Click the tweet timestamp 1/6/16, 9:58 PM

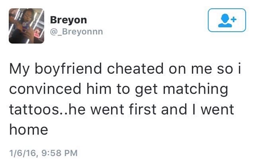pyautogui.click(x=43, y=153)
